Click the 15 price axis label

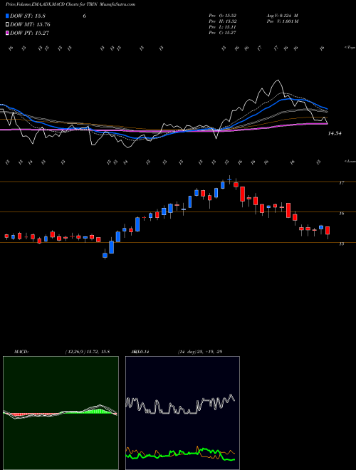pyautogui.click(x=342, y=244)
